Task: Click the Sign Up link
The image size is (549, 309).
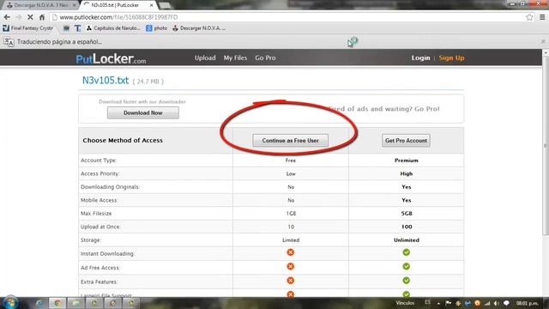Action: pos(451,58)
